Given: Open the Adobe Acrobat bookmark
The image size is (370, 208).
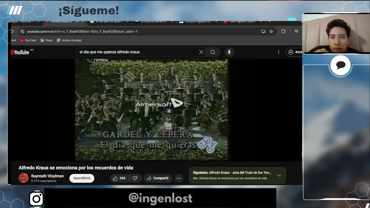Looking at the screenshot, I should (69, 40).
